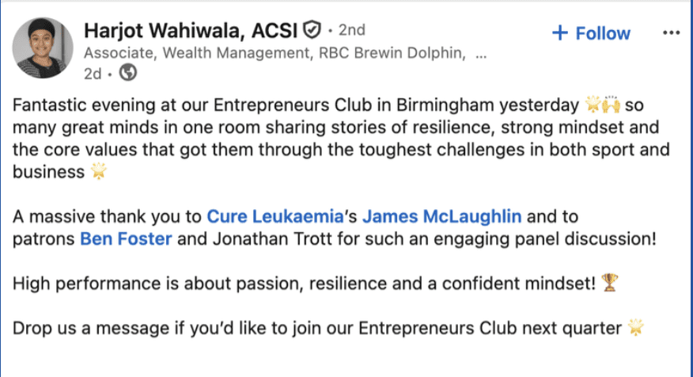Click the star emoji after Birmingham yesterday
Viewport: 693px width, 377px height.
pos(592,106)
